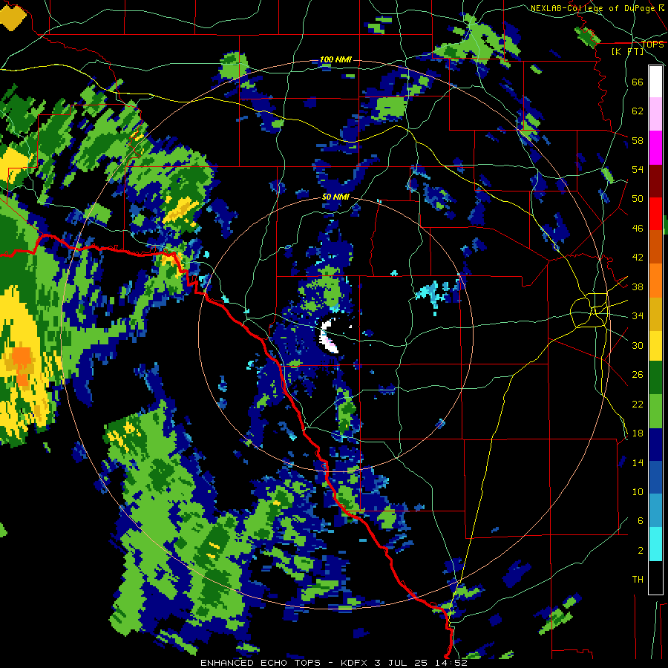Click the ENHANCED ECHO TOPS caption text
668x668 pixels.
260,663
